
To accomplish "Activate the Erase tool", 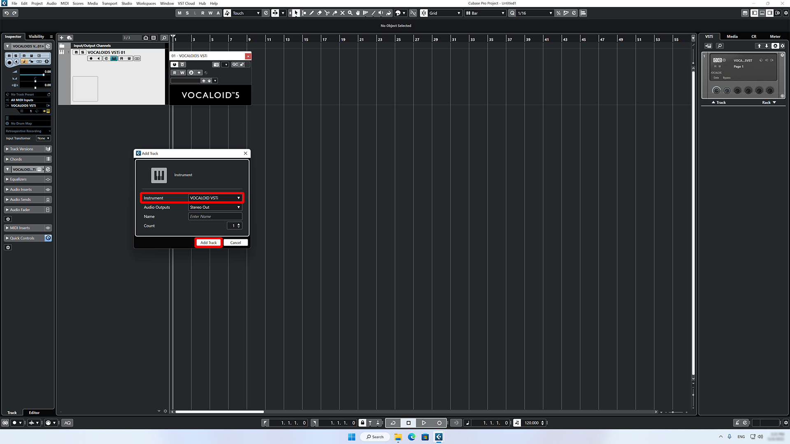I will (x=319, y=13).
